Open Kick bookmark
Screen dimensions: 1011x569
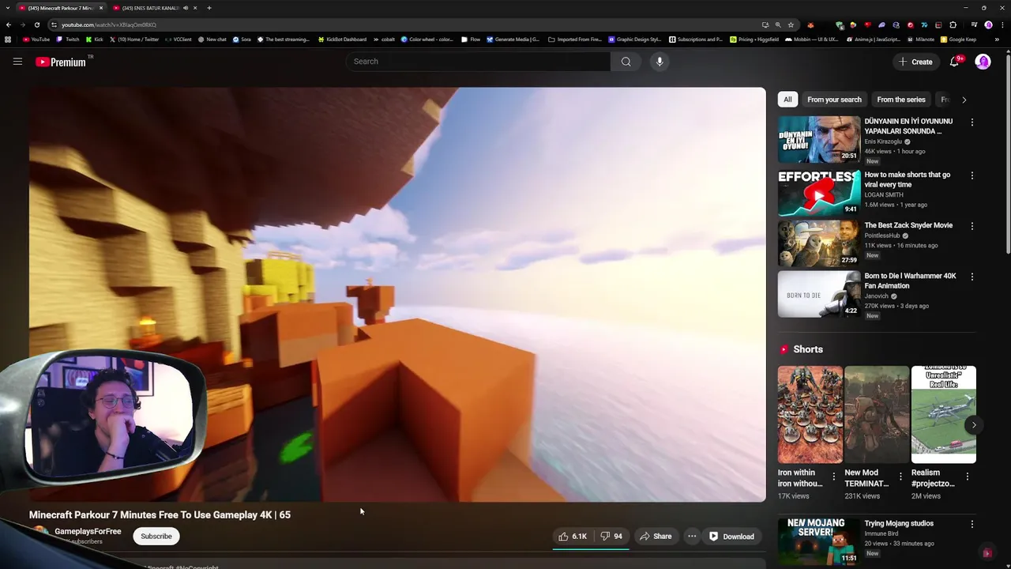point(95,39)
